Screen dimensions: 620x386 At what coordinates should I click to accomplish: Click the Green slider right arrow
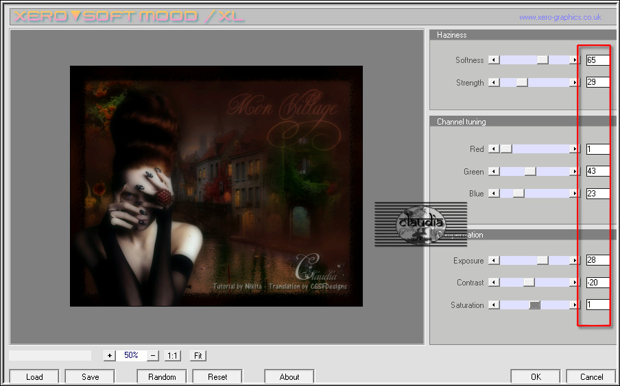[x=574, y=171]
